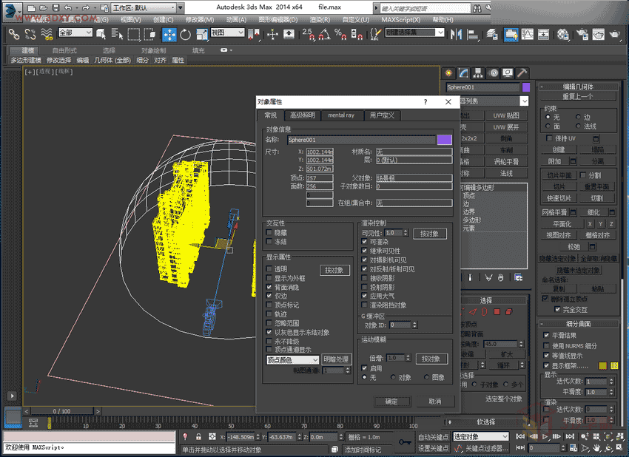Click the Mirror tool icon
629x457 pixels.
(454, 34)
